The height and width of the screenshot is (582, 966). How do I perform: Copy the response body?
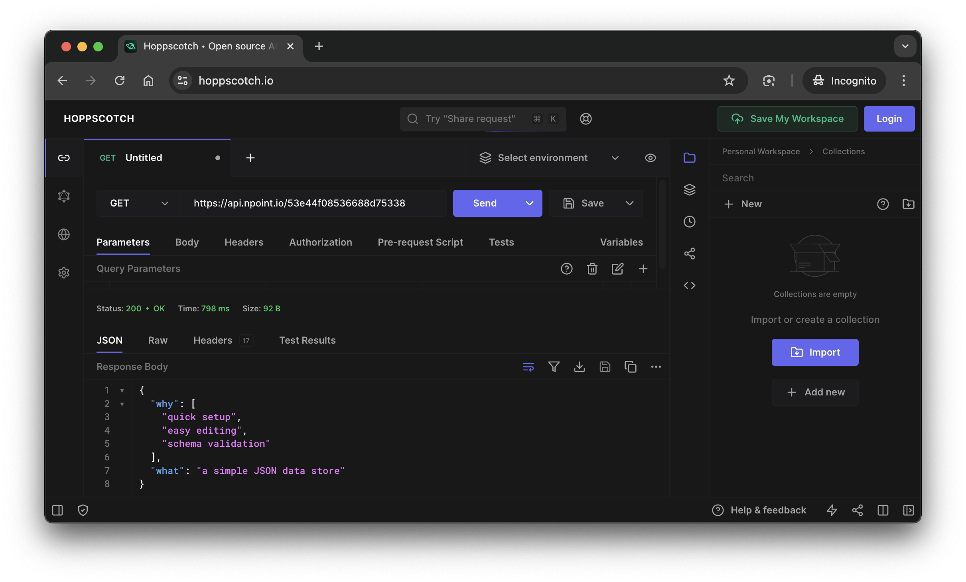(631, 367)
